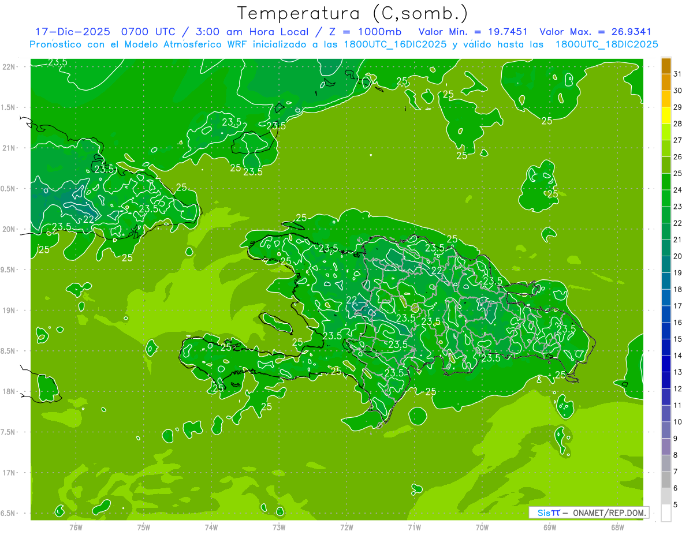Click the color scale label "12"

click(x=677, y=389)
